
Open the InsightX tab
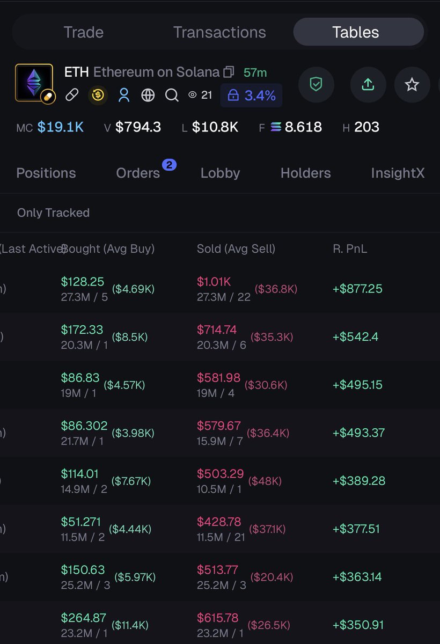pos(398,173)
